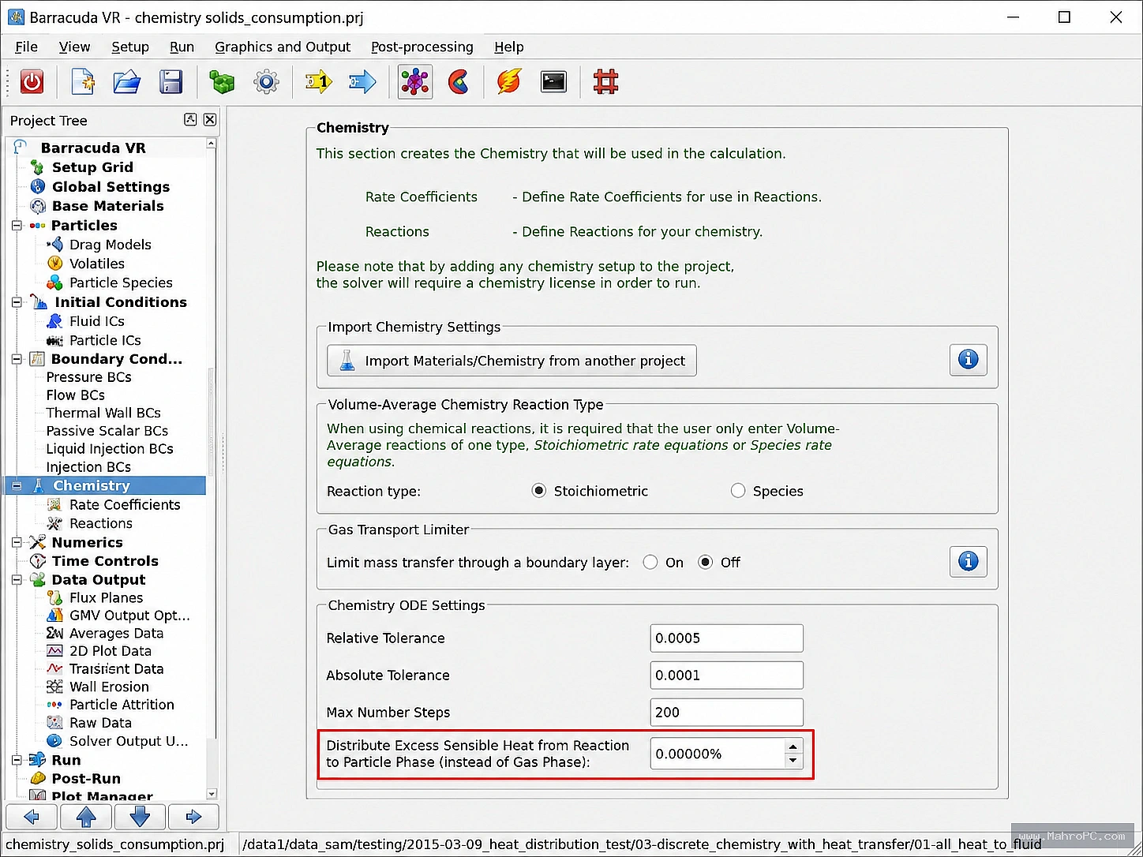Click info icon in Gas Transport Limiter
Screen dimensions: 1143x857
pos(968,562)
